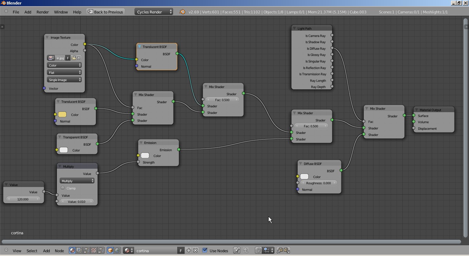
Task: Open image file browser in Image Texture node
Action: coord(73,58)
